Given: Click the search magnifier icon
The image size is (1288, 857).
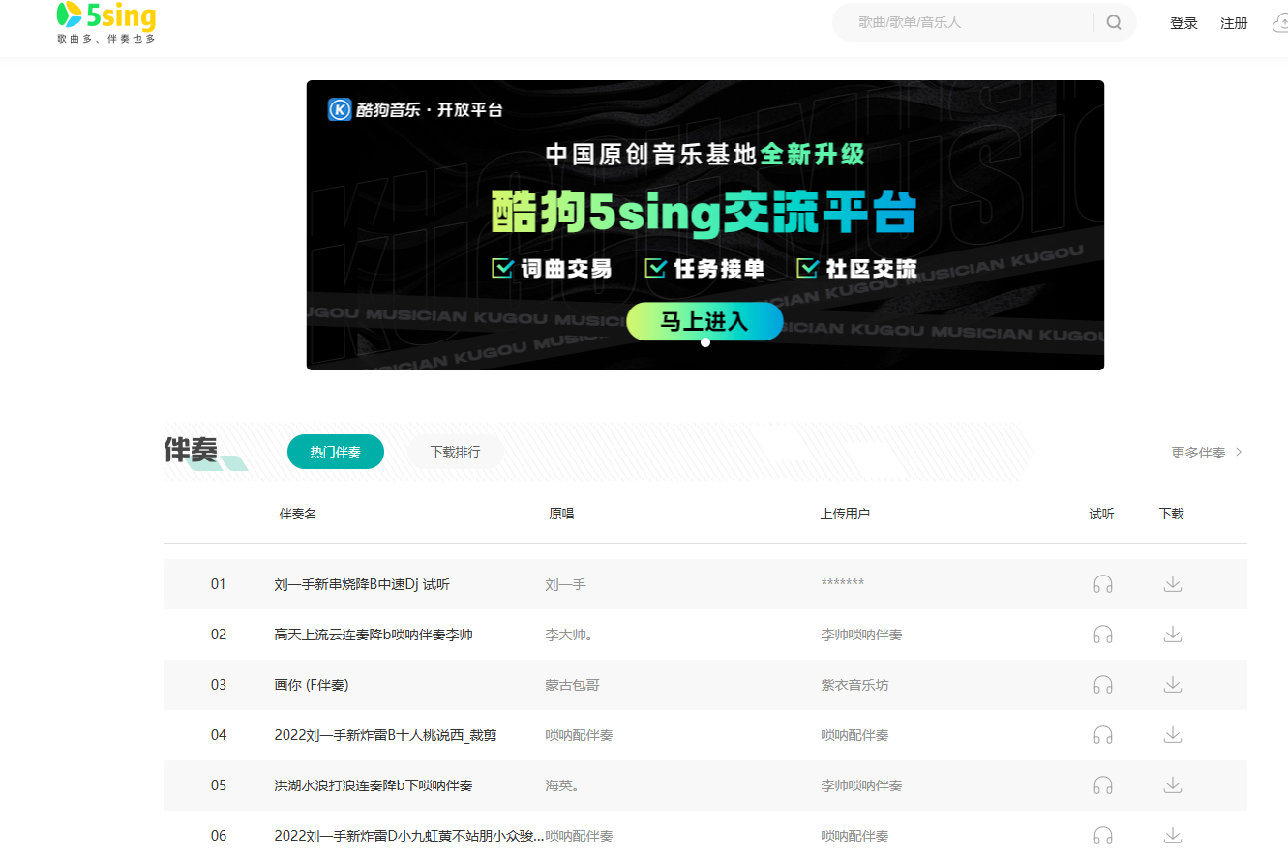Looking at the screenshot, I should tap(1114, 22).
